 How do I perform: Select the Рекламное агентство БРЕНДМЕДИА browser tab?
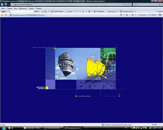[x=28, y=15]
